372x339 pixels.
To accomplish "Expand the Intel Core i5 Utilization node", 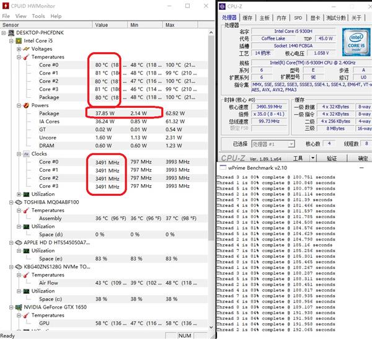I will 19,195.
